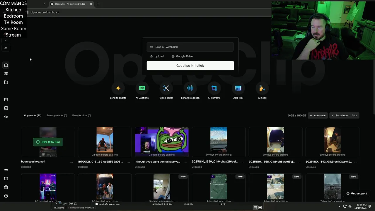Open the book guide icon in sidebar

tap(6, 178)
